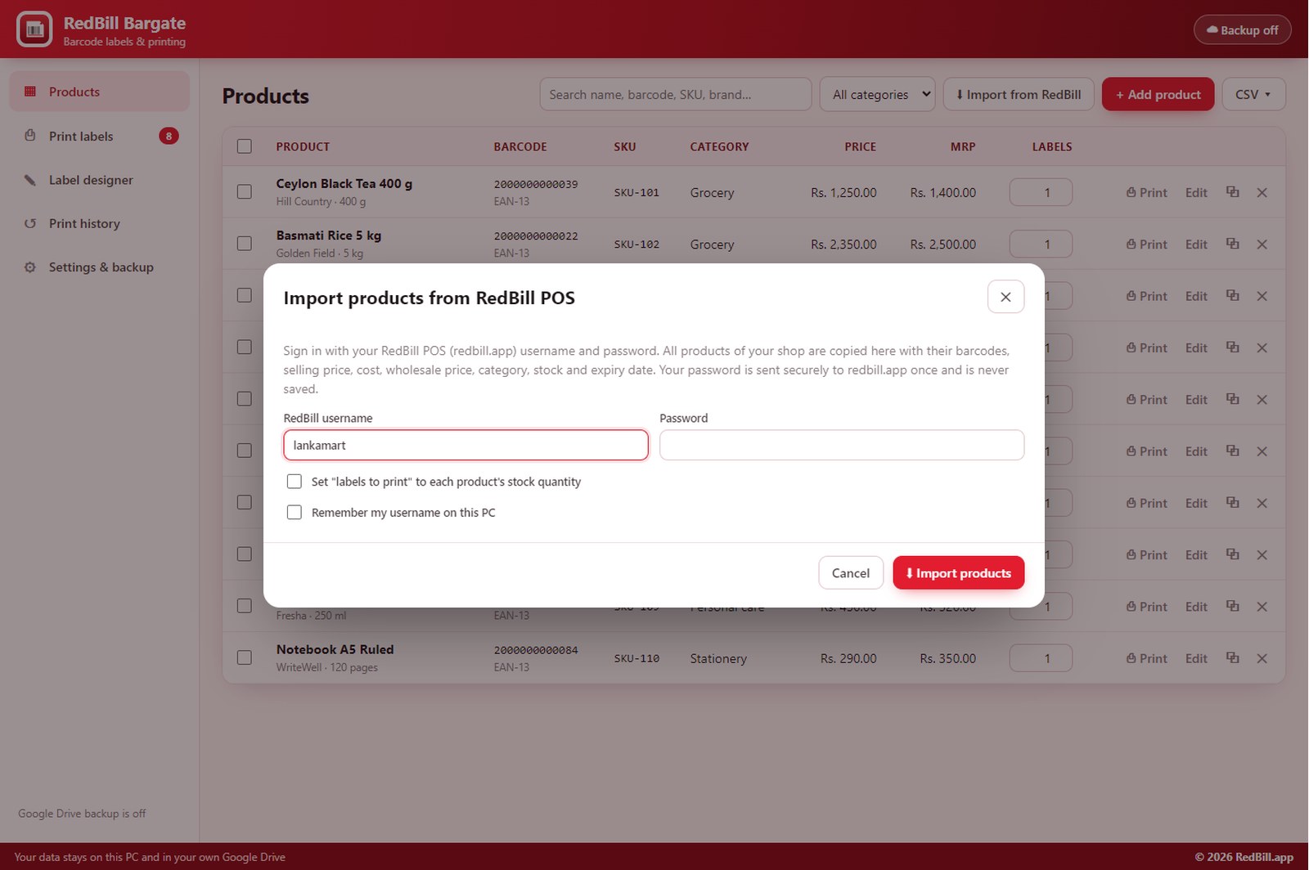This screenshot has width=1309, height=870.
Task: Duplicate the Ceylon Black Tea row
Action: [1232, 192]
